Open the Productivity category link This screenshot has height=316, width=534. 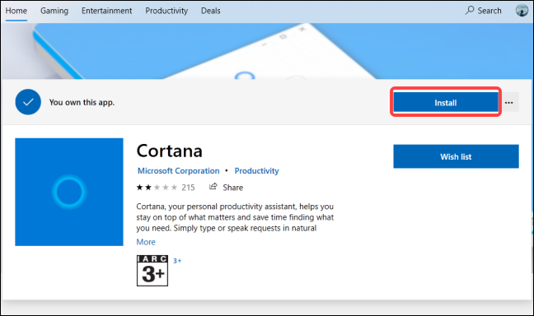pyautogui.click(x=257, y=171)
